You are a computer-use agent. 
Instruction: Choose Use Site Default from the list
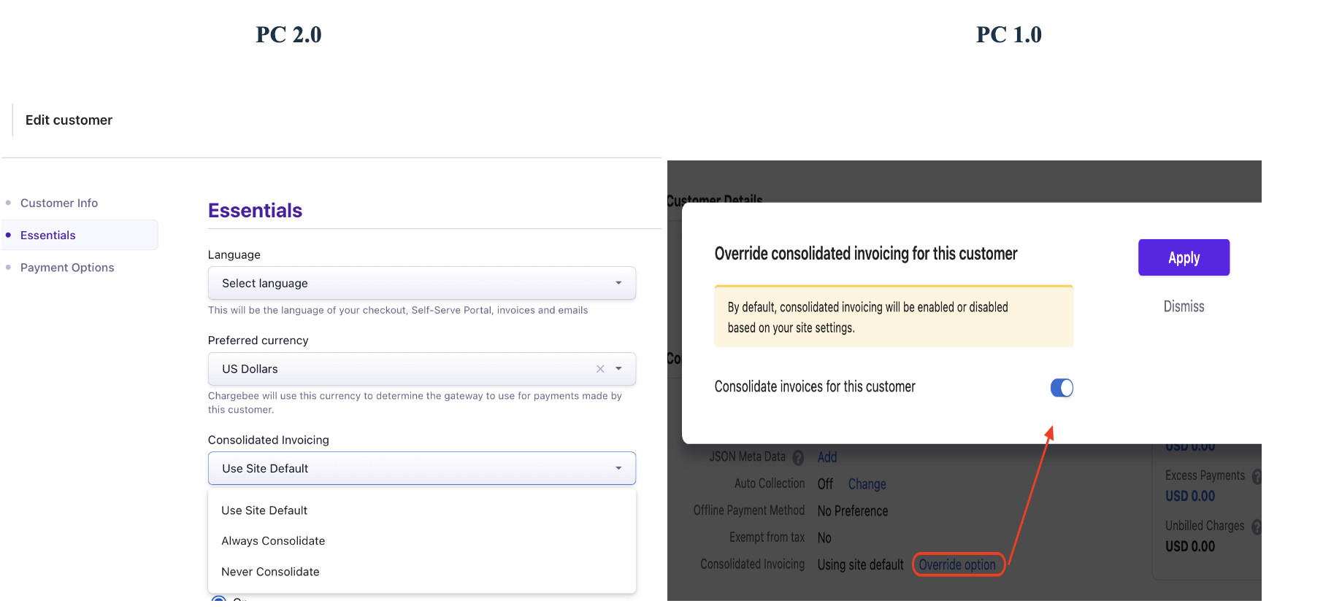(421, 510)
